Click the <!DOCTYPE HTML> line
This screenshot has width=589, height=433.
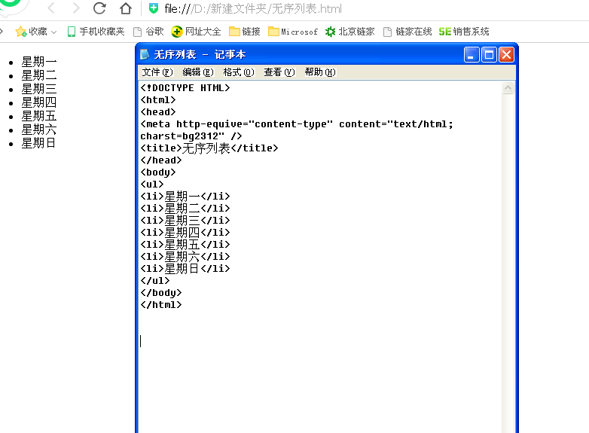[185, 88]
